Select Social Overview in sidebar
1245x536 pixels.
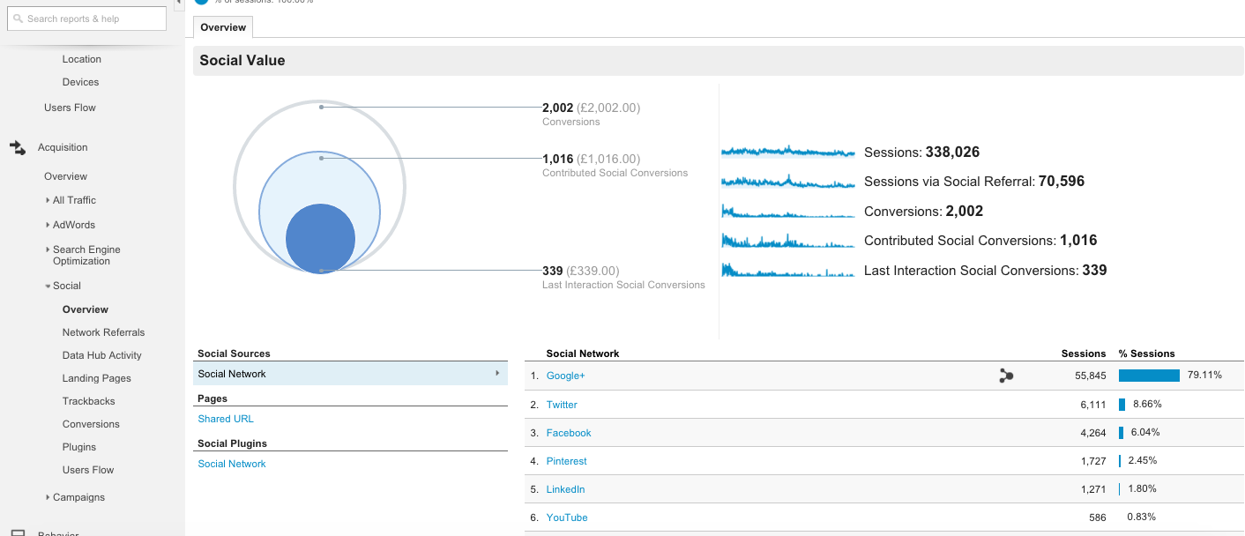click(86, 309)
